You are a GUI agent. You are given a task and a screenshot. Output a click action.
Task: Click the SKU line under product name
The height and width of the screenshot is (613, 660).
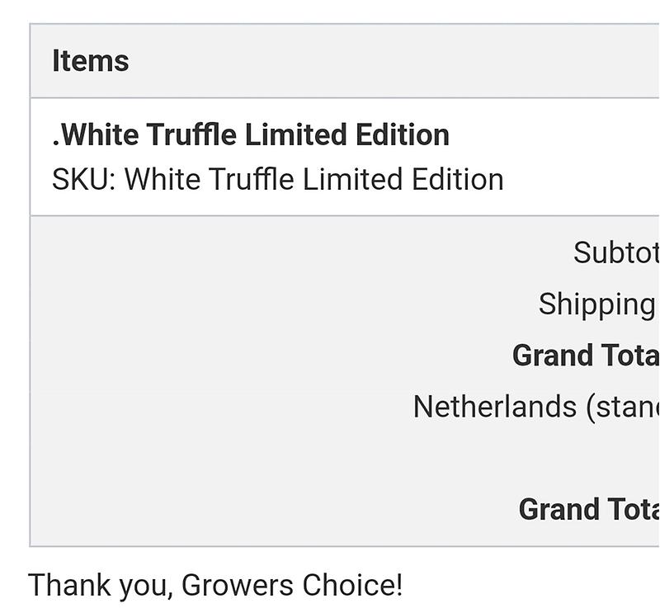click(x=277, y=179)
